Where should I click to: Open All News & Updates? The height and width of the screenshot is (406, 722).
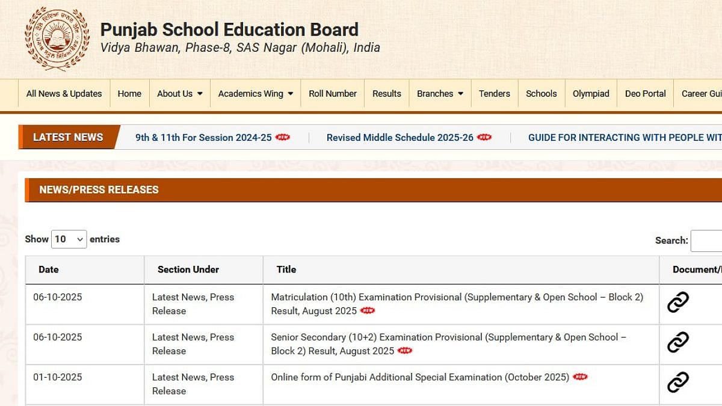click(64, 94)
